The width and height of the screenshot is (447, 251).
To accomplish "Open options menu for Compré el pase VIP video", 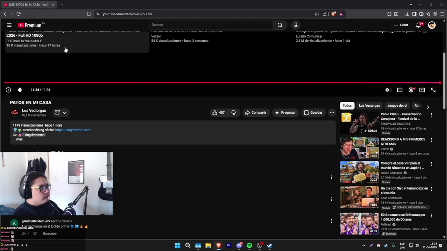I will click(x=432, y=164).
